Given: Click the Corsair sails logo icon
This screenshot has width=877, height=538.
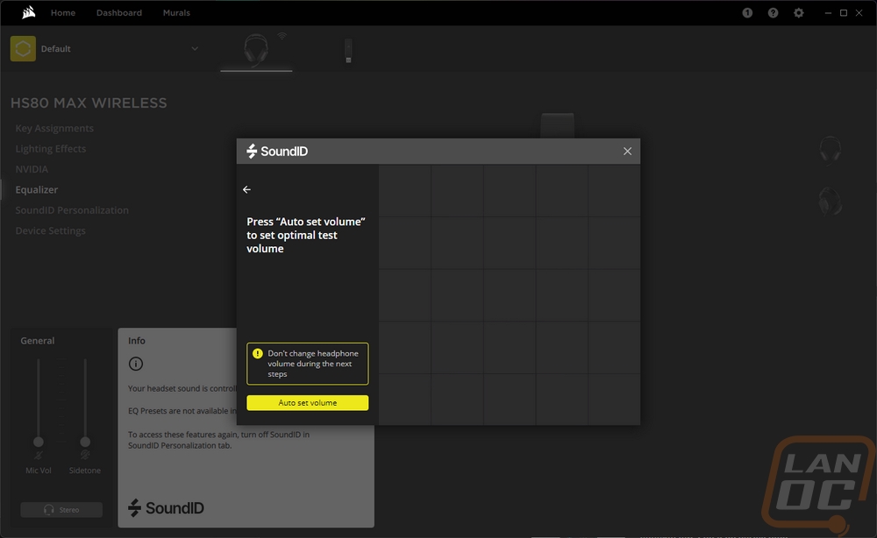Looking at the screenshot, I should pyautogui.click(x=29, y=12).
